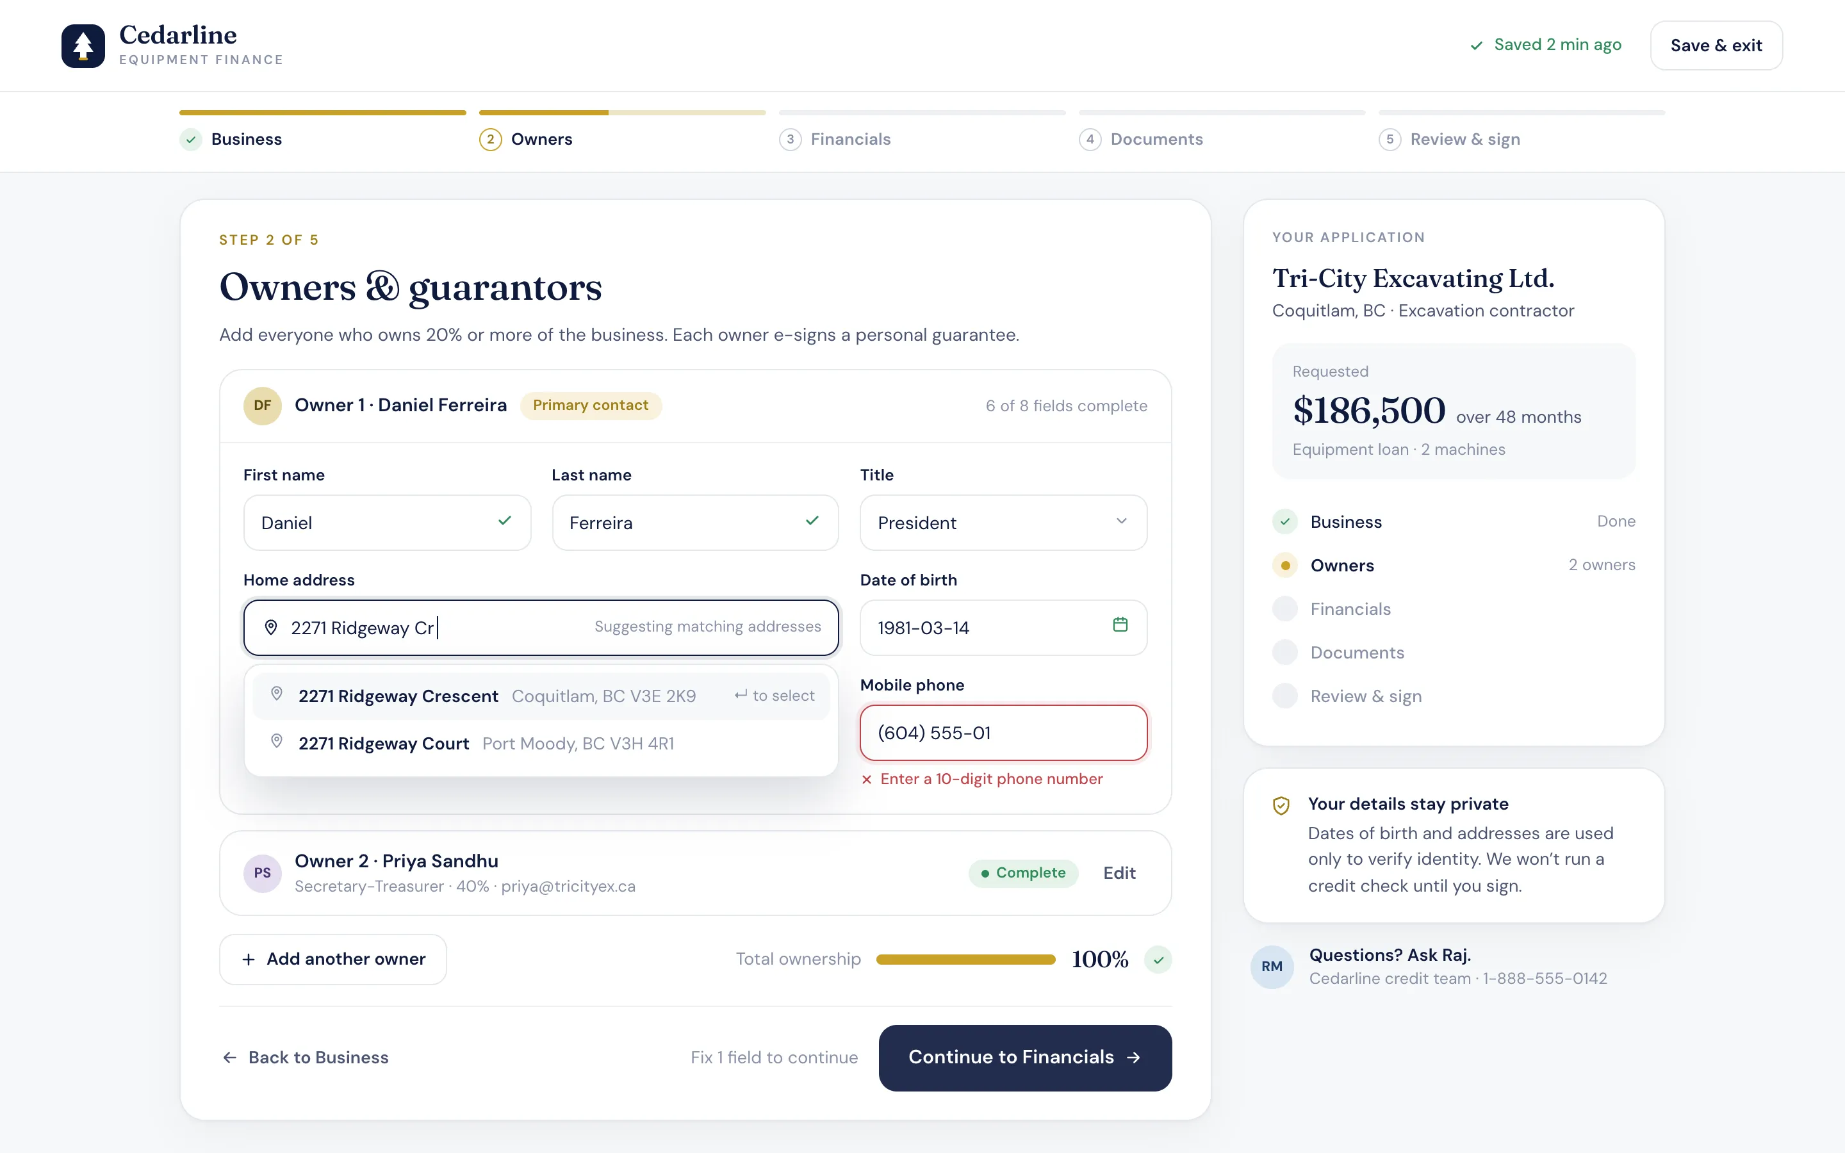Click the green check next to 100% ownership
The width and height of the screenshot is (1845, 1153).
click(1158, 960)
